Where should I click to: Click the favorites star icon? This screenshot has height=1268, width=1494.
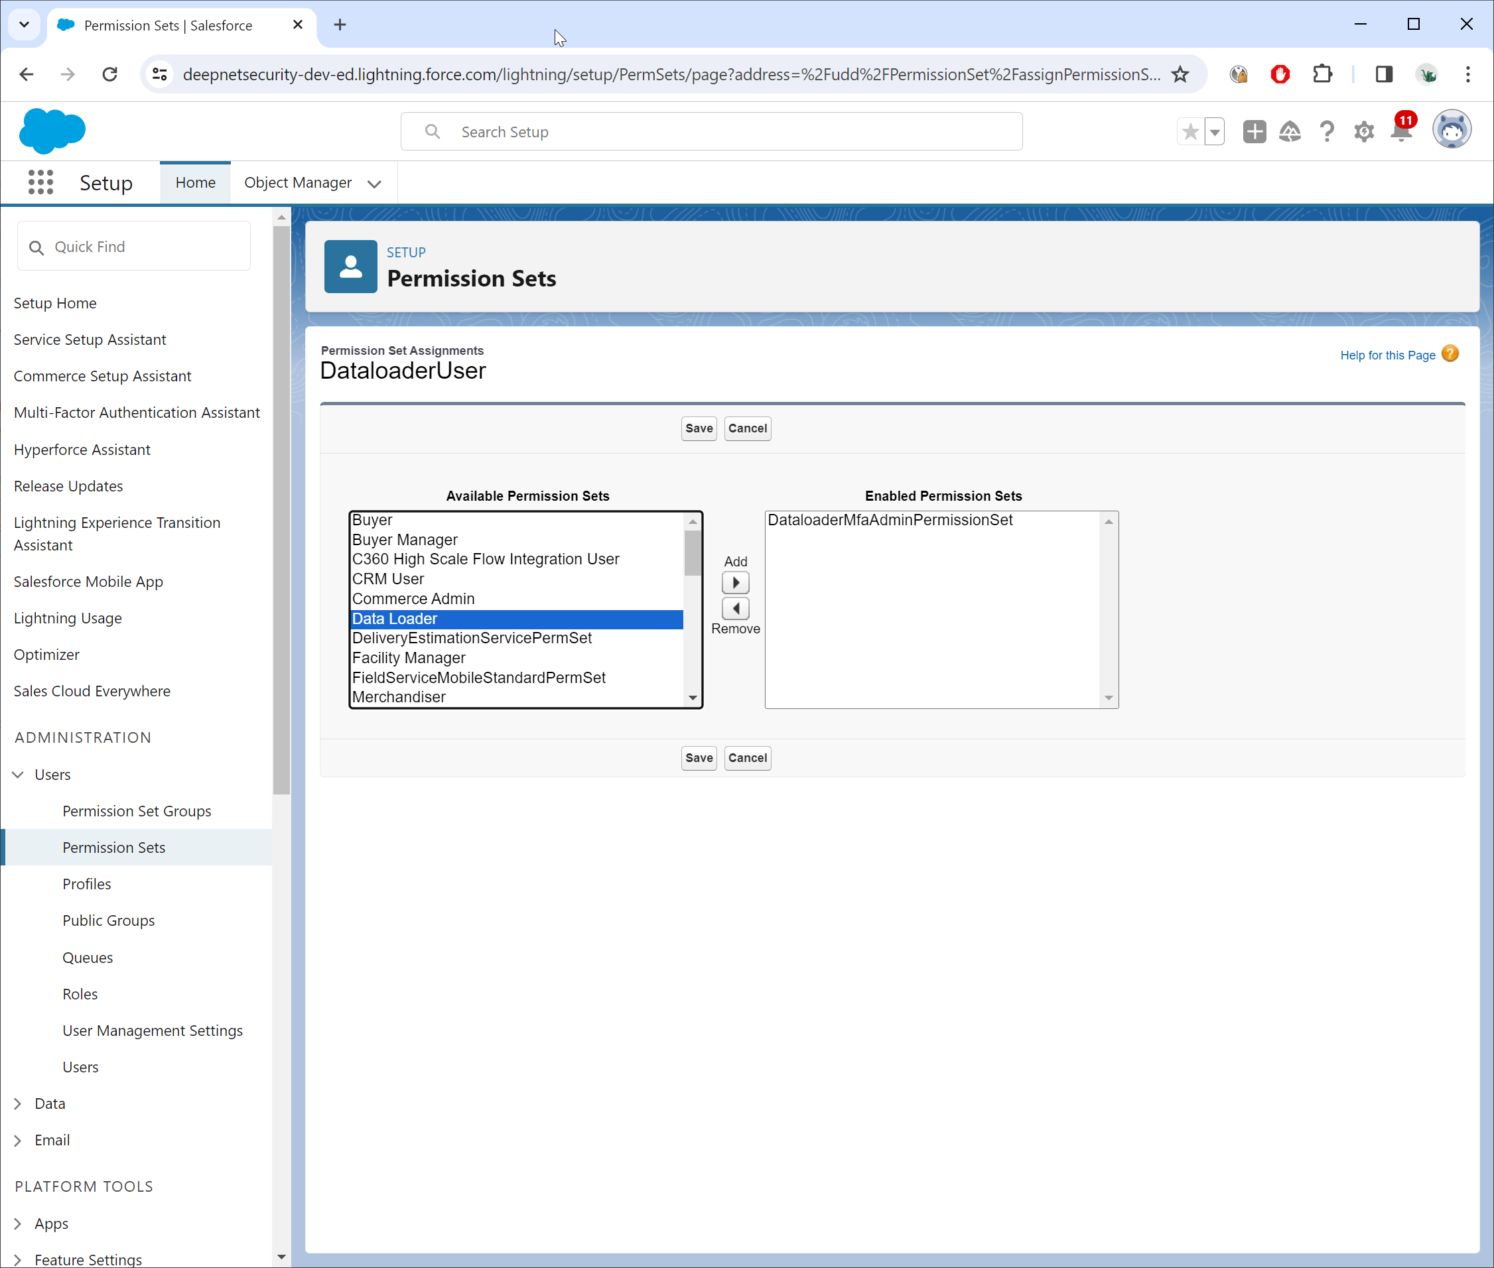[x=1190, y=131]
